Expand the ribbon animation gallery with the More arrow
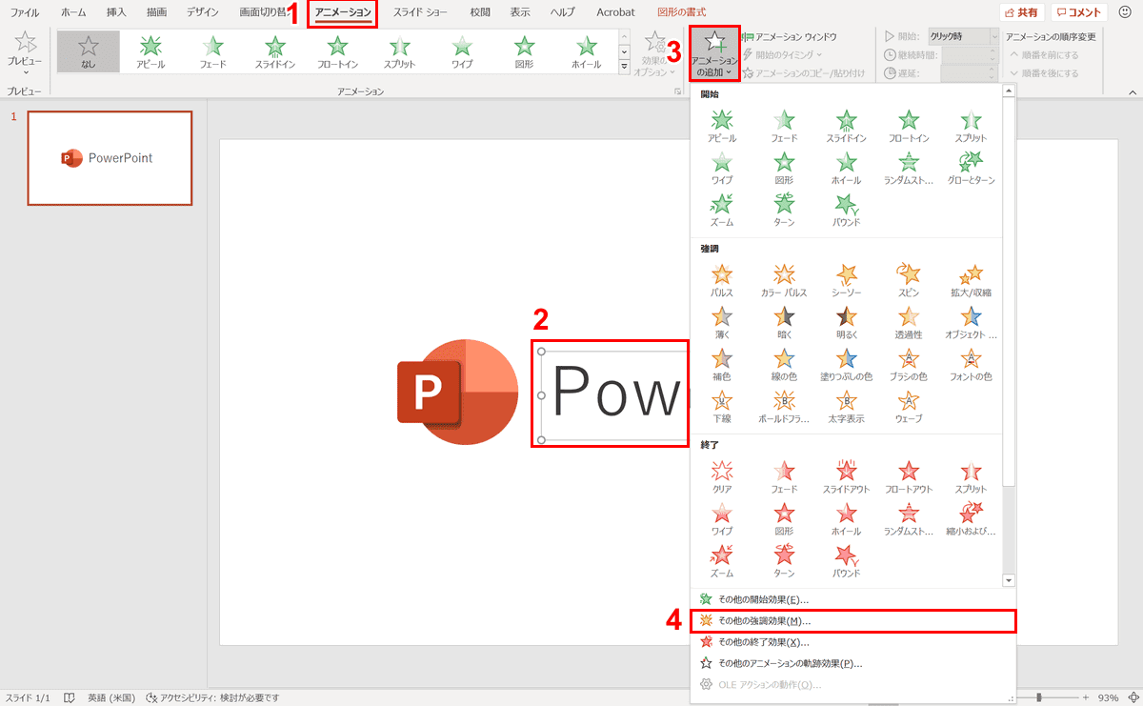Viewport: 1143px width, 706px height. pyautogui.click(x=625, y=67)
